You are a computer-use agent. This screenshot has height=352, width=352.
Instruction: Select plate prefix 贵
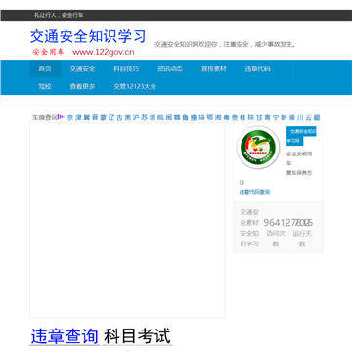[235, 117]
